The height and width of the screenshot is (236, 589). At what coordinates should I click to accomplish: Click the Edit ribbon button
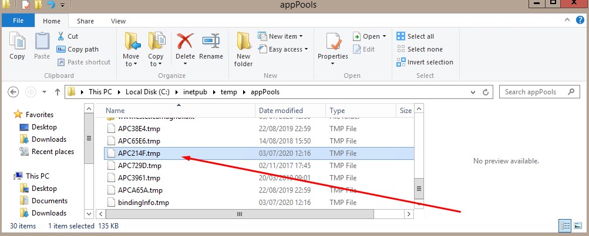(364, 49)
